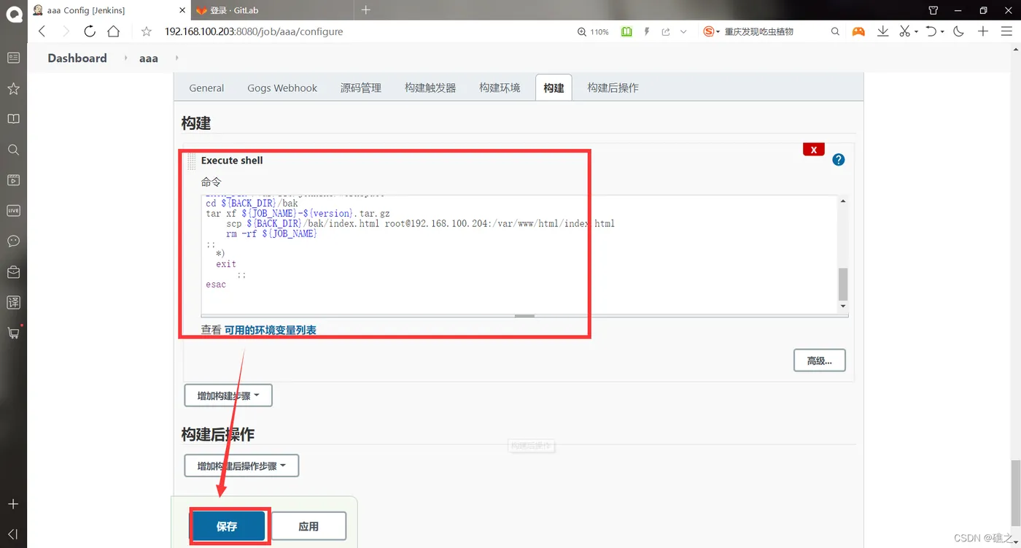The height and width of the screenshot is (548, 1021).
Task: Open the sidebar news feed icon
Action: [13, 58]
